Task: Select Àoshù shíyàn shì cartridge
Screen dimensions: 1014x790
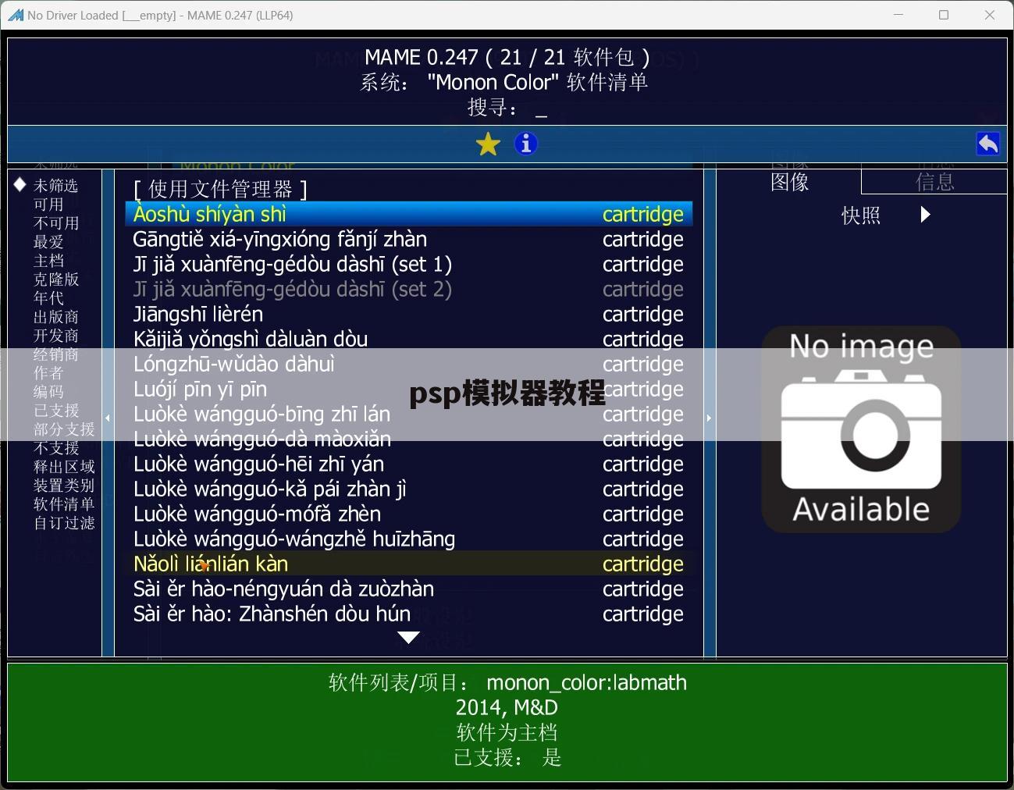Action: click(408, 214)
